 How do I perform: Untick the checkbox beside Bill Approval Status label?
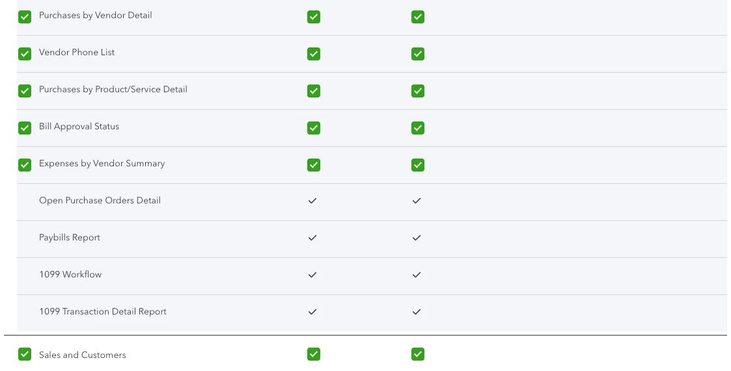coord(25,128)
